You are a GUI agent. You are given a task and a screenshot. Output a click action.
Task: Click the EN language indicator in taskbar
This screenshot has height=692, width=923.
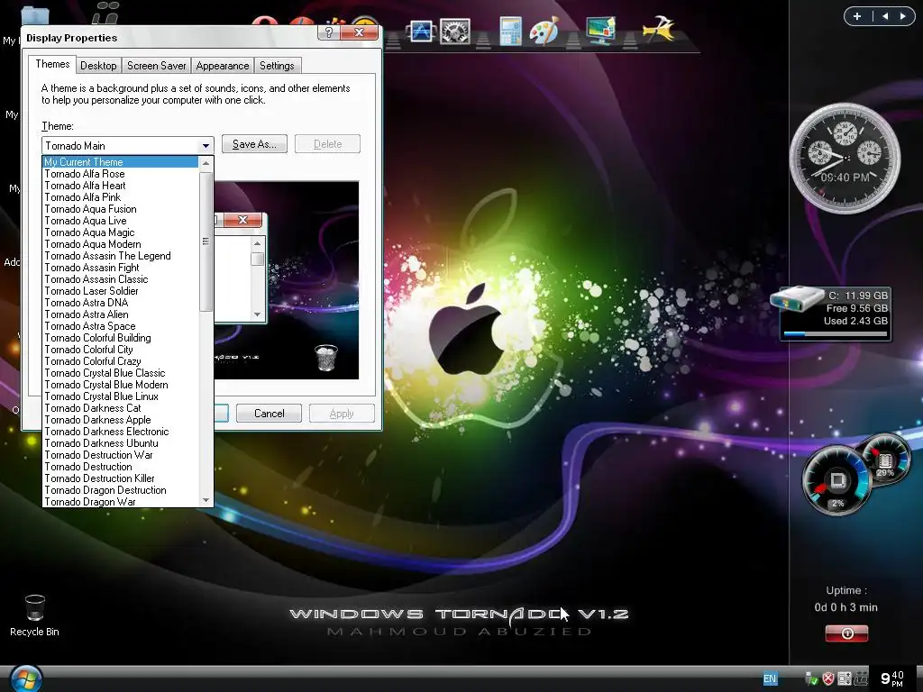click(x=770, y=678)
